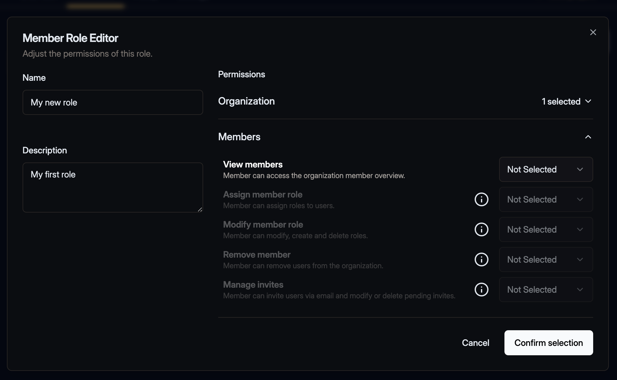
Task: Open the Remove member dropdown
Action: click(546, 259)
